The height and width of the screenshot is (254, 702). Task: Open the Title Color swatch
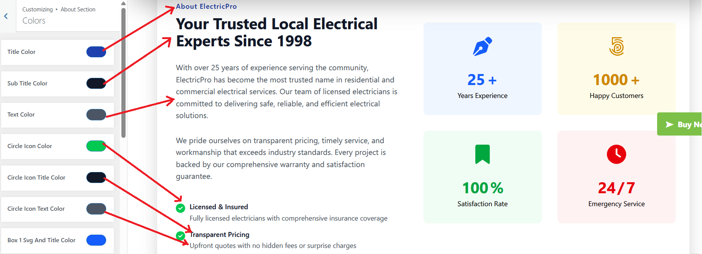[x=96, y=52]
